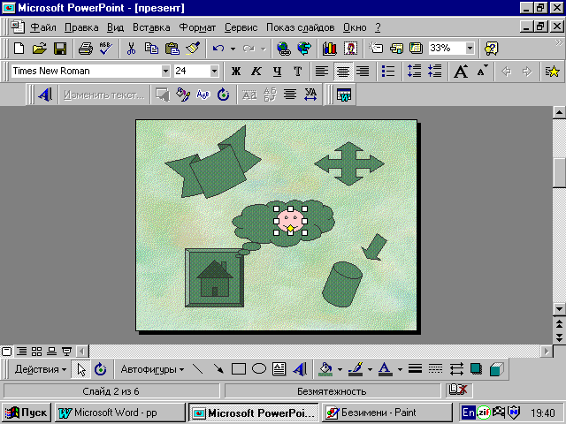
Task: Click the vertical scrollbar down arrow
Action: click(559, 309)
